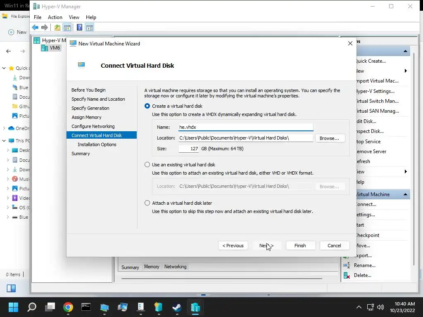Close the New Virtual Machine Wizard dialog
This screenshot has width=423, height=317.
point(350,43)
